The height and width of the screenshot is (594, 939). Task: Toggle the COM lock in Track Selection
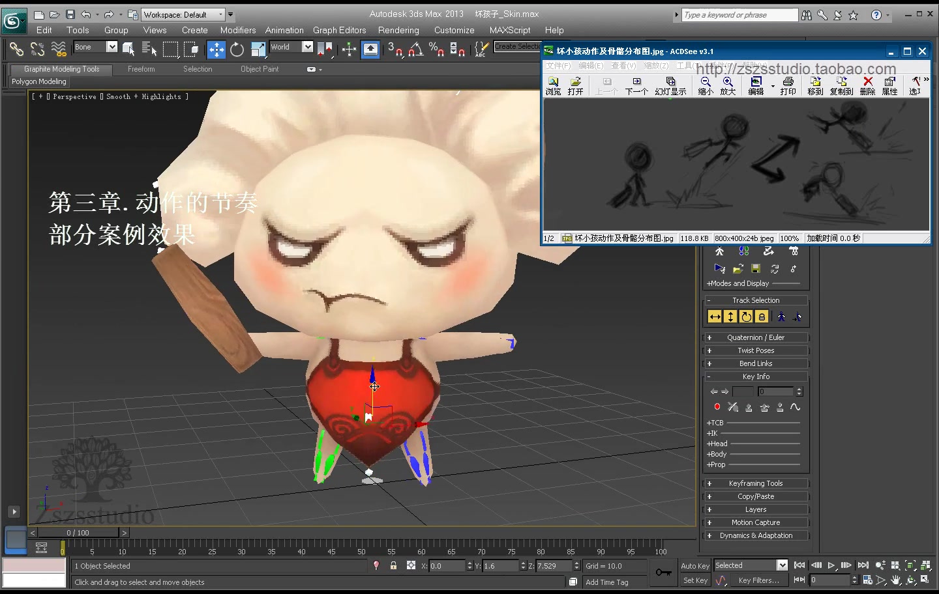click(x=761, y=316)
